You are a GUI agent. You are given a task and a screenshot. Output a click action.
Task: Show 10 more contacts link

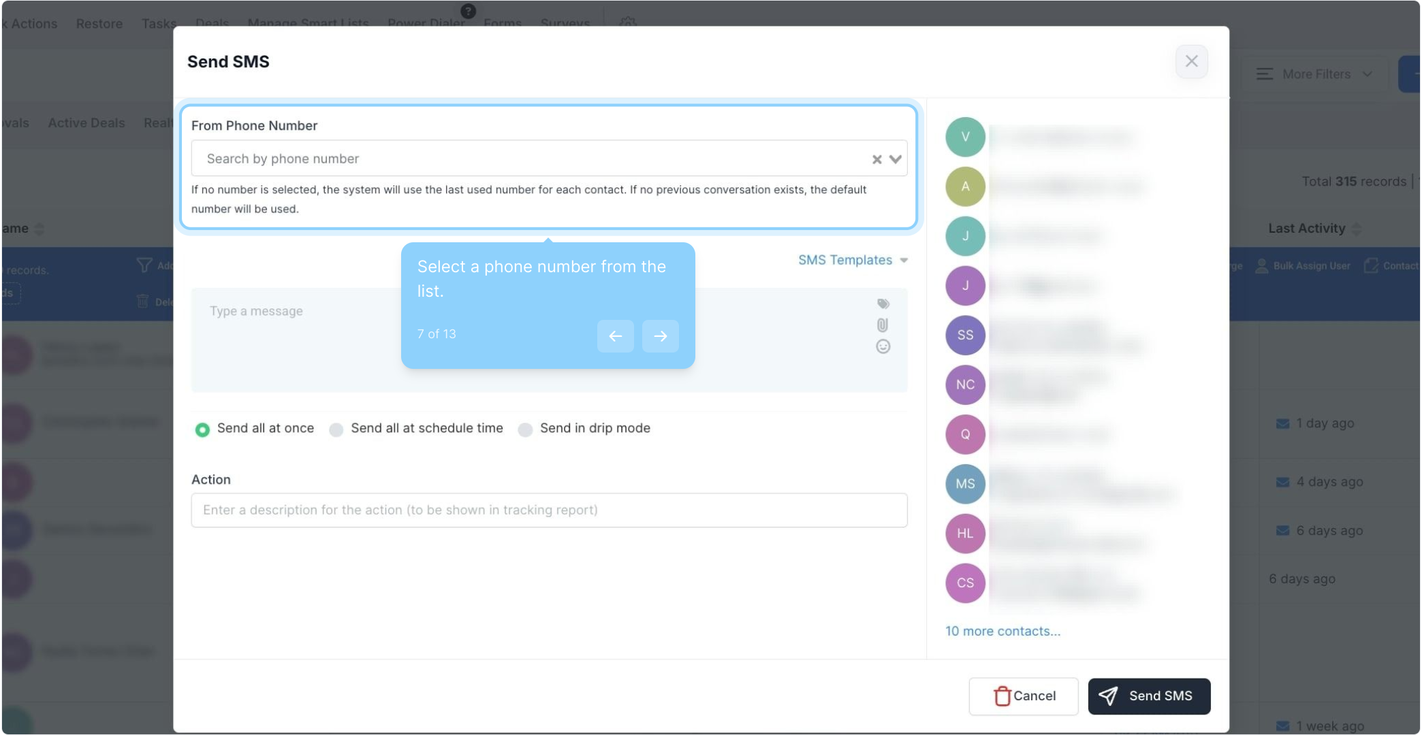point(1002,631)
